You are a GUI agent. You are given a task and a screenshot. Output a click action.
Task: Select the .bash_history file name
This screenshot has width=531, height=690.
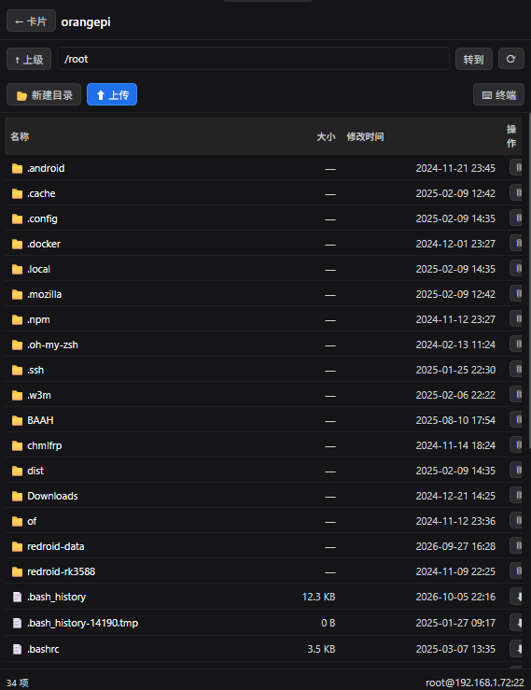point(56,597)
